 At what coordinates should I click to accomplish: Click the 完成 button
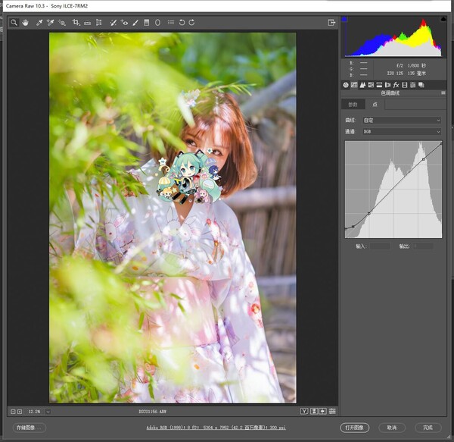click(428, 428)
